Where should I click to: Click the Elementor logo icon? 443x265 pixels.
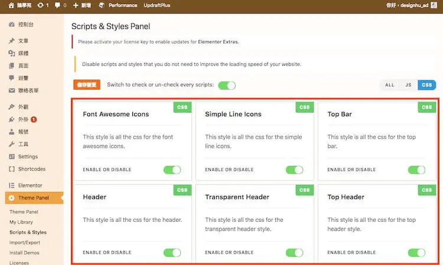point(12,185)
